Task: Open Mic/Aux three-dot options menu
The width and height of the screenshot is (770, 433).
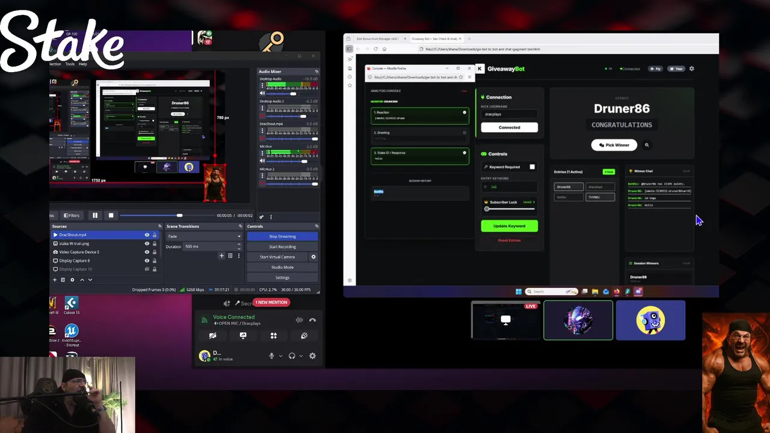Action: [262, 154]
